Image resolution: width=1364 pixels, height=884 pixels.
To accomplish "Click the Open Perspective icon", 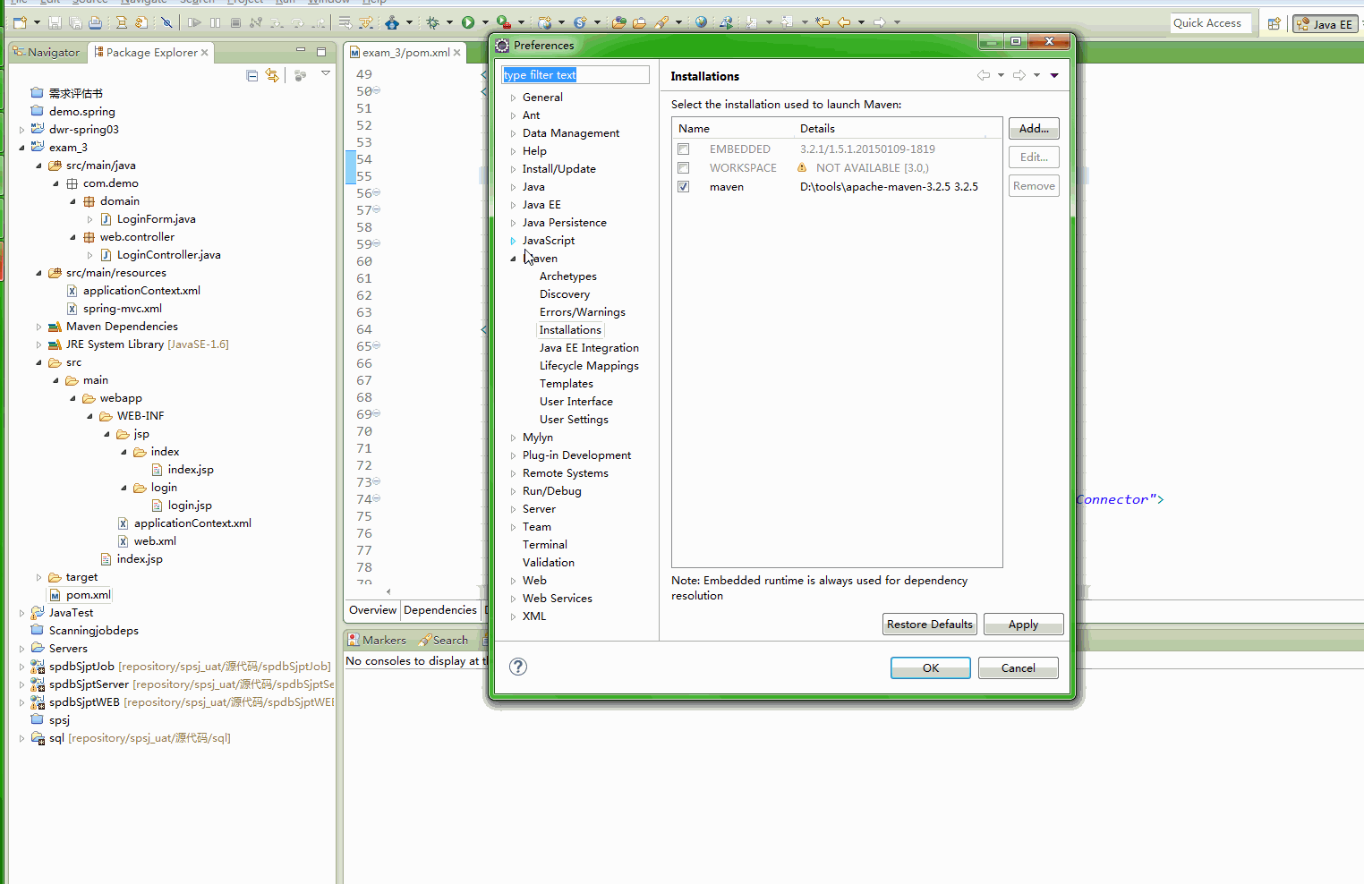I will point(1274,24).
